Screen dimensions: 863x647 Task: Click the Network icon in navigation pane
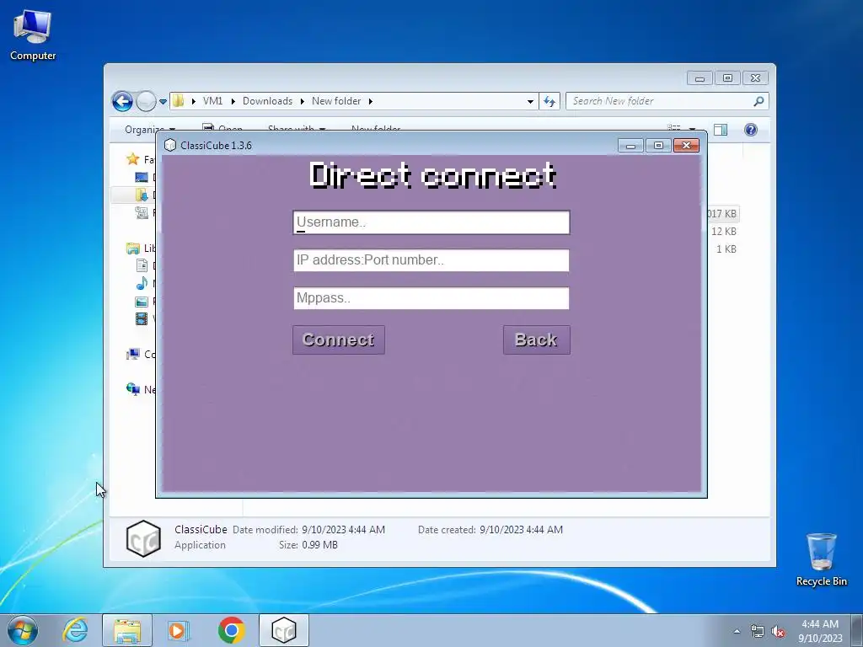click(132, 389)
